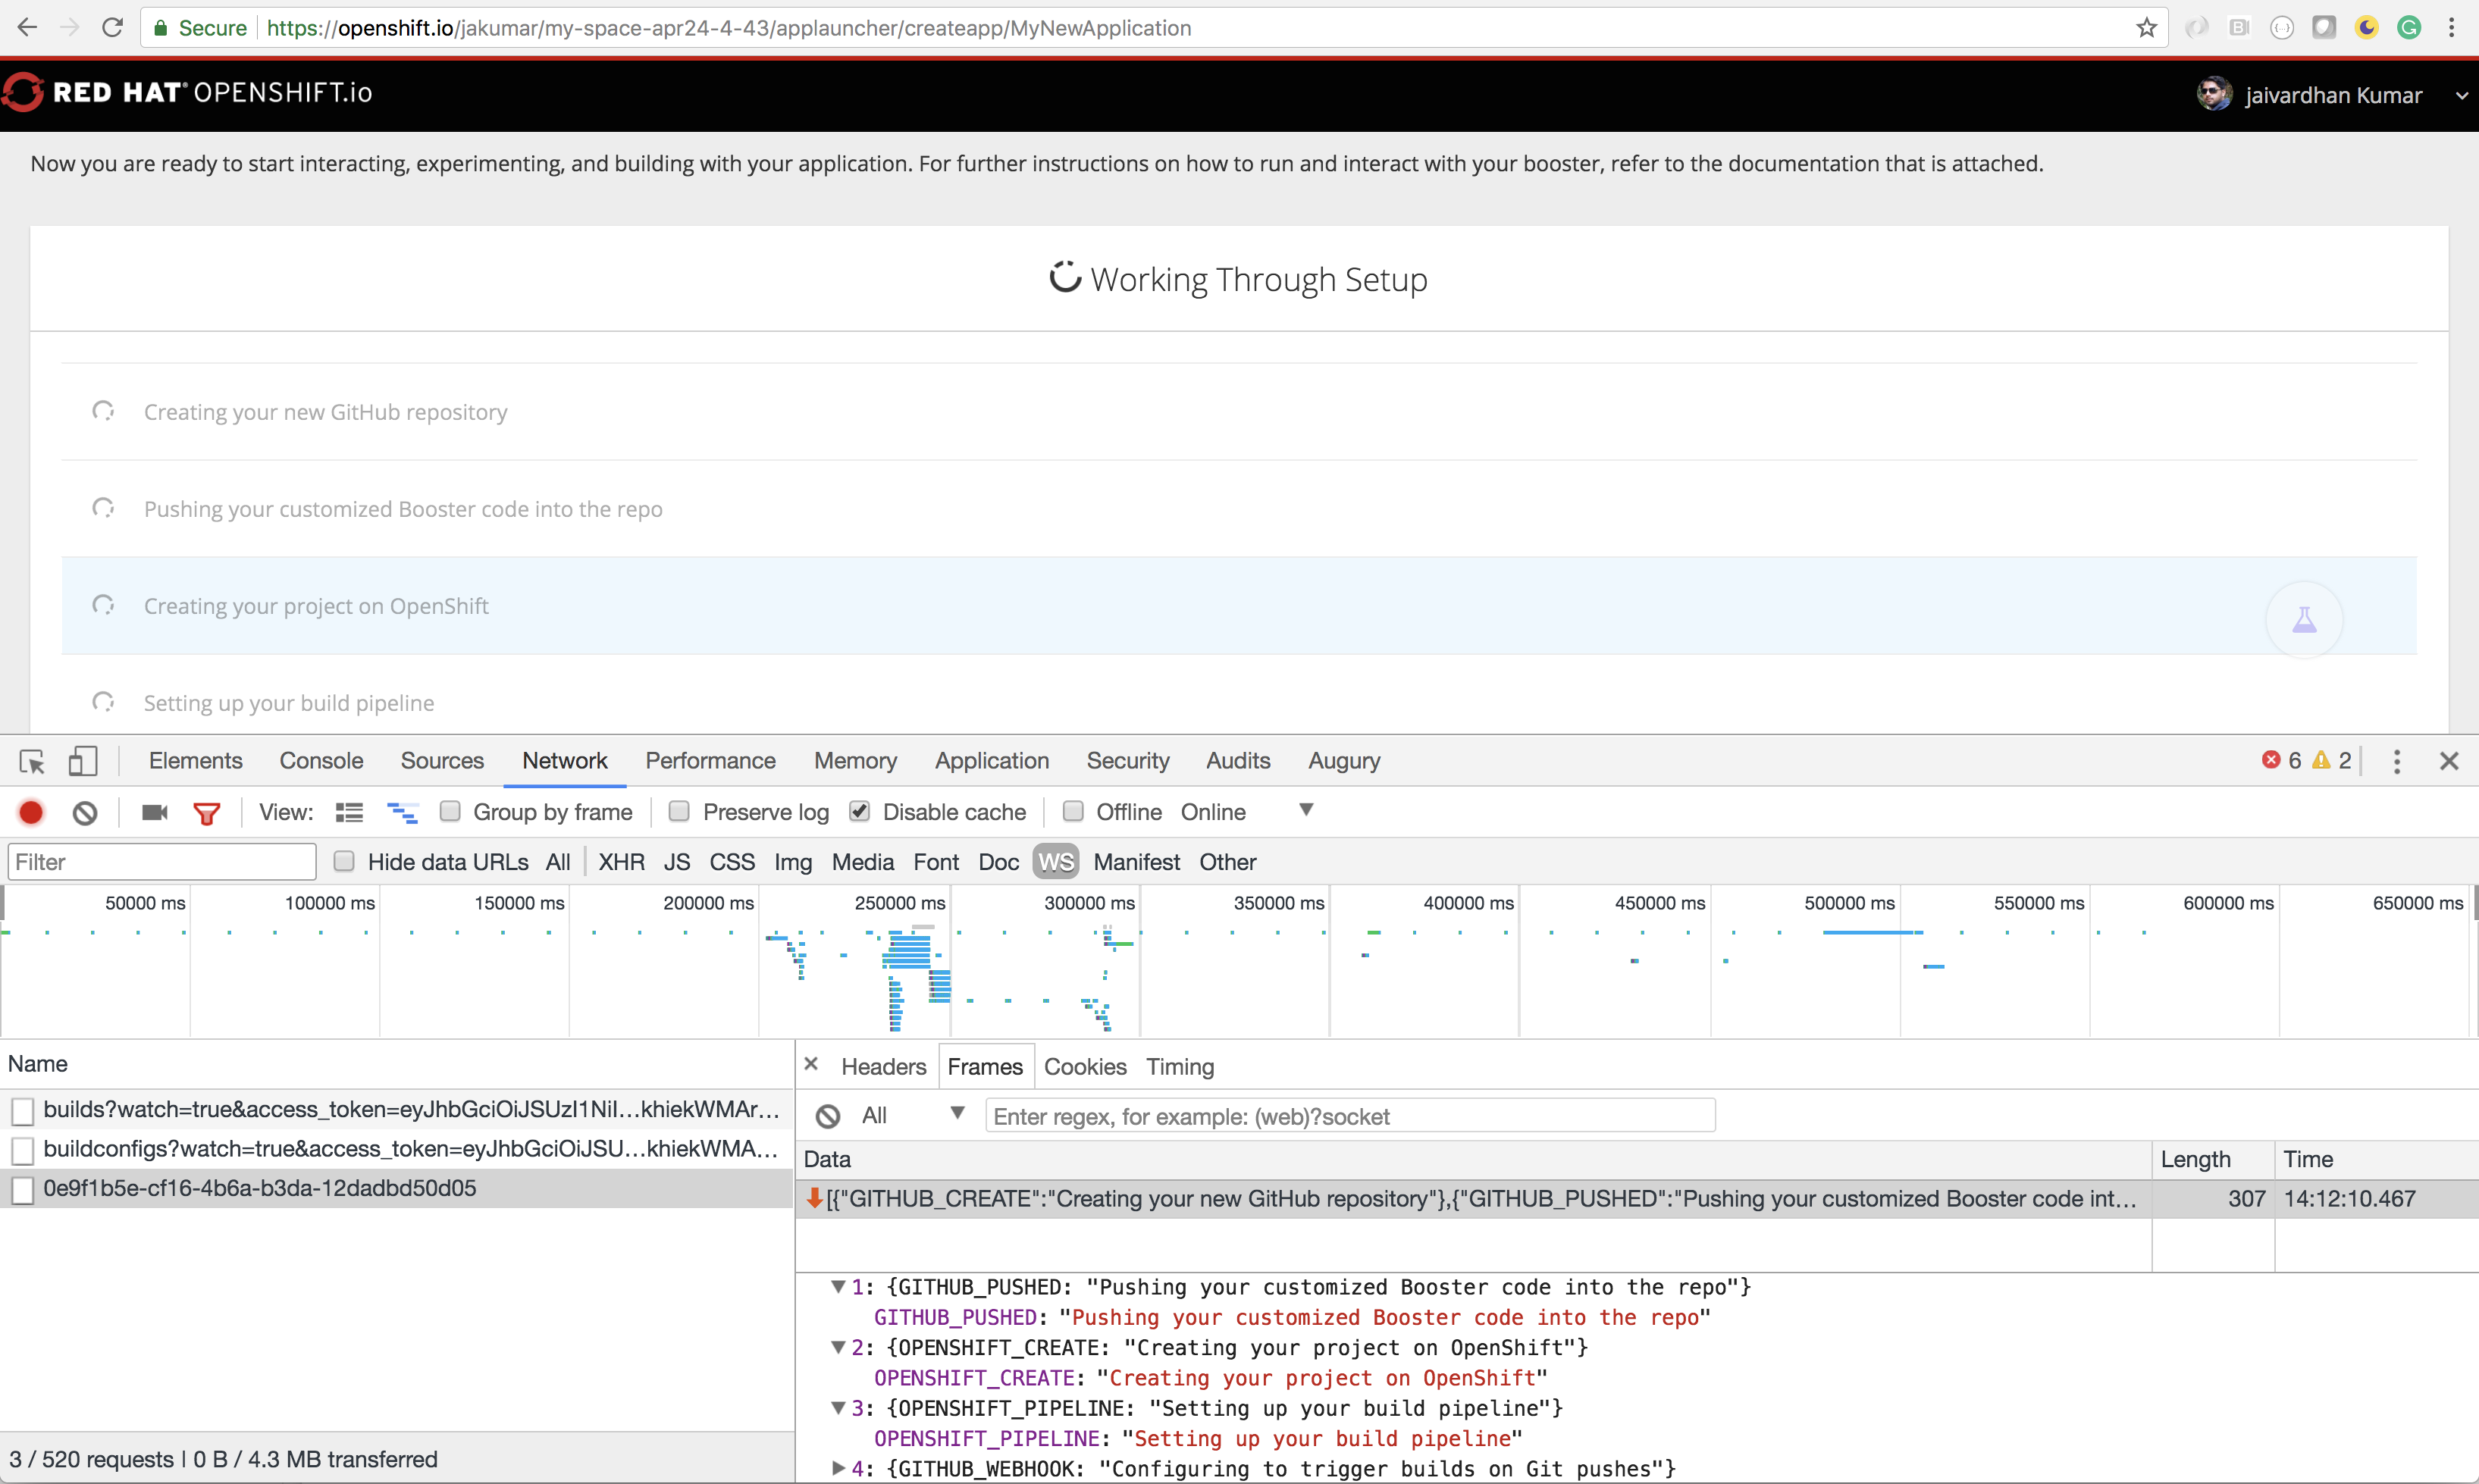Select the inspect element cursor icon
Viewport: 2479px width, 1484px height.
tap(32, 762)
